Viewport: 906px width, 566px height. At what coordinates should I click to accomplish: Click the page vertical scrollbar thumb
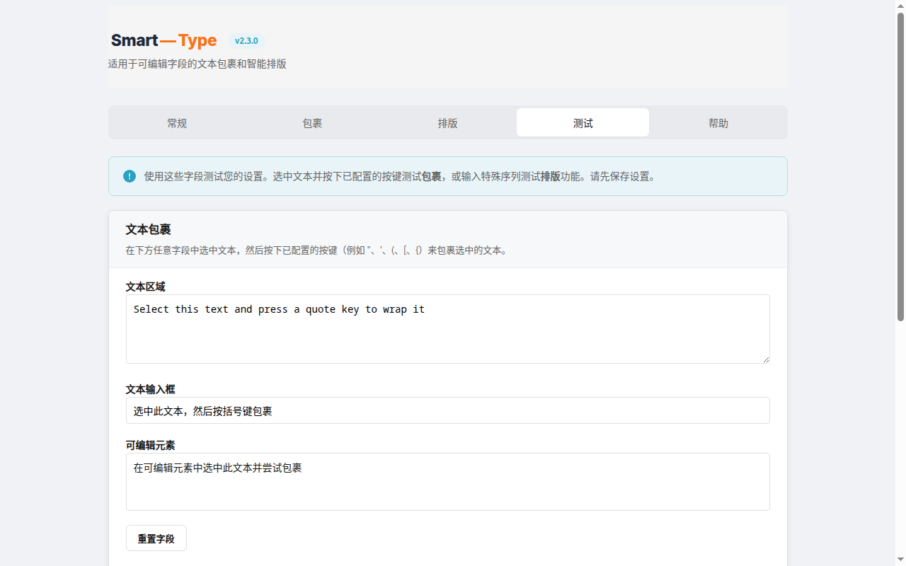pyautogui.click(x=900, y=166)
